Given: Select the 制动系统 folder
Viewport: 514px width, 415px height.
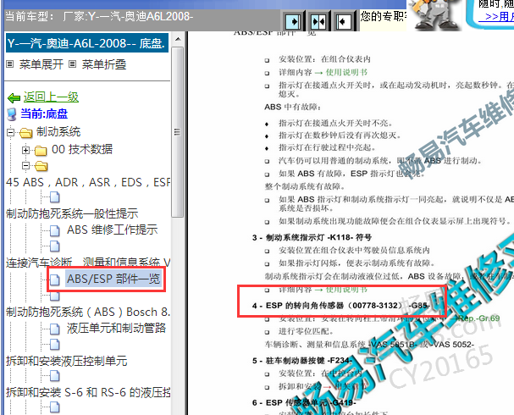Looking at the screenshot, I should [x=58, y=132].
